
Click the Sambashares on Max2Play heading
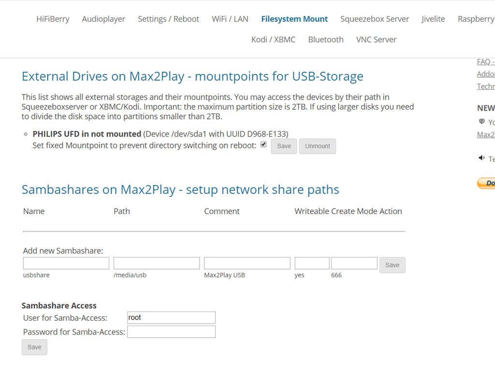(180, 189)
